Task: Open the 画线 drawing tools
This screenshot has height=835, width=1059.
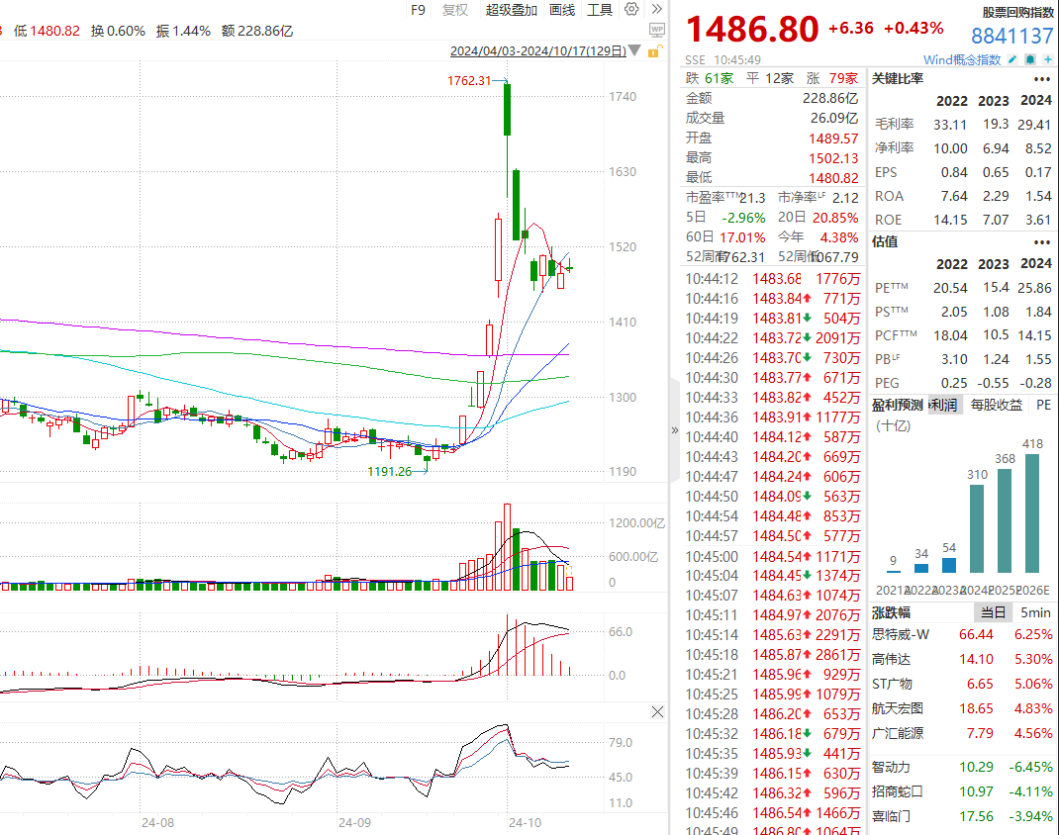Action: pos(561,10)
